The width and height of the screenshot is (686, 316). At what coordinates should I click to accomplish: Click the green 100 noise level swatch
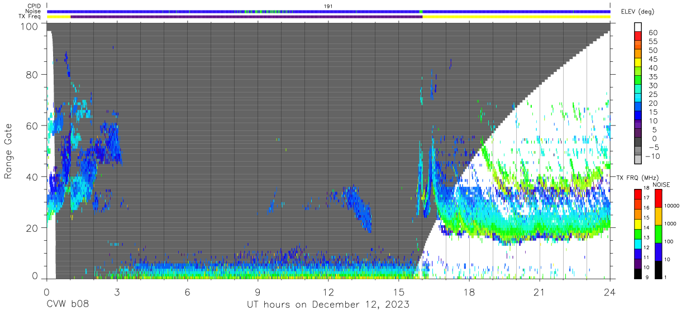(658, 234)
